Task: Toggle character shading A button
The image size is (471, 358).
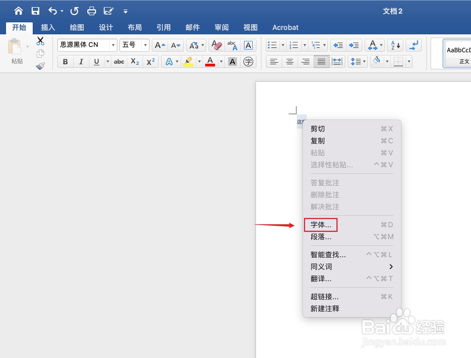Action: pyautogui.click(x=232, y=62)
